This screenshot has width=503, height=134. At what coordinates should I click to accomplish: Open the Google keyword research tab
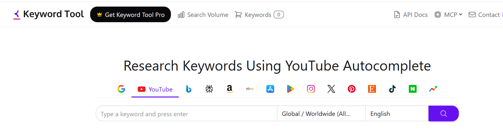click(121, 89)
